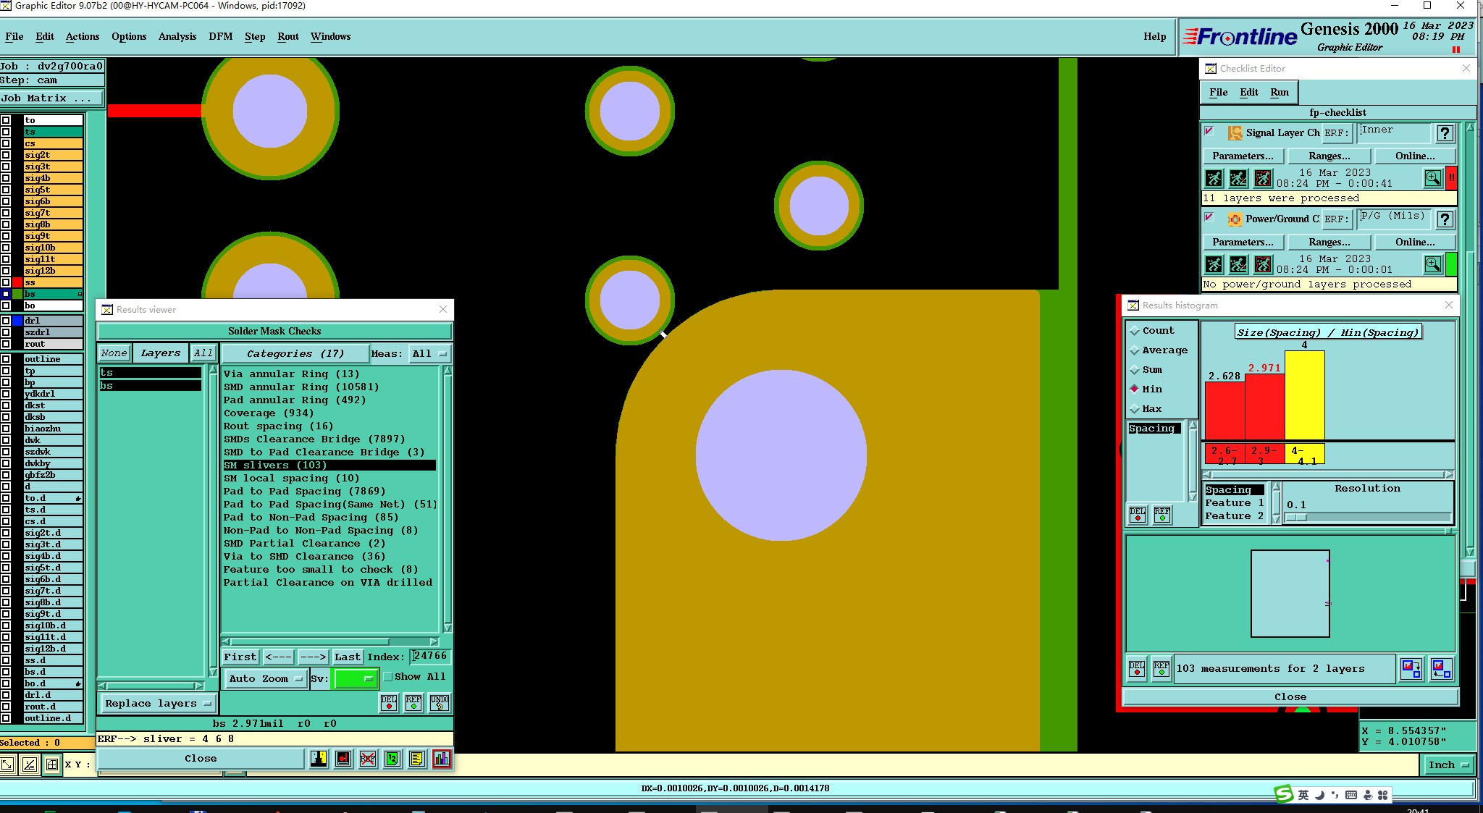
Task: Click the help question mark for Power/Ground check
Action: (1445, 219)
